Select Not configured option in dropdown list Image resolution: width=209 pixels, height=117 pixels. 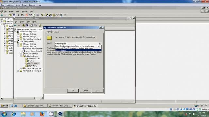(x=78, y=50)
